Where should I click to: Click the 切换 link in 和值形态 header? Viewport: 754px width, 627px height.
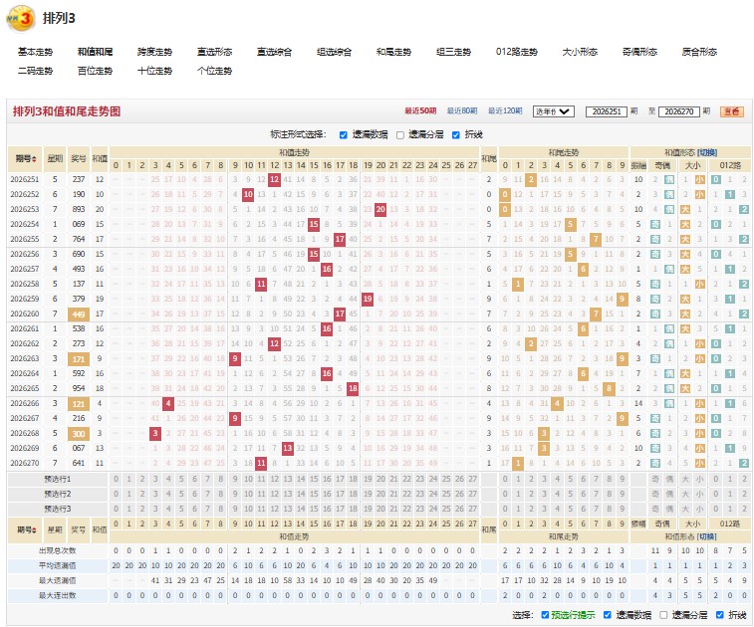(x=707, y=152)
